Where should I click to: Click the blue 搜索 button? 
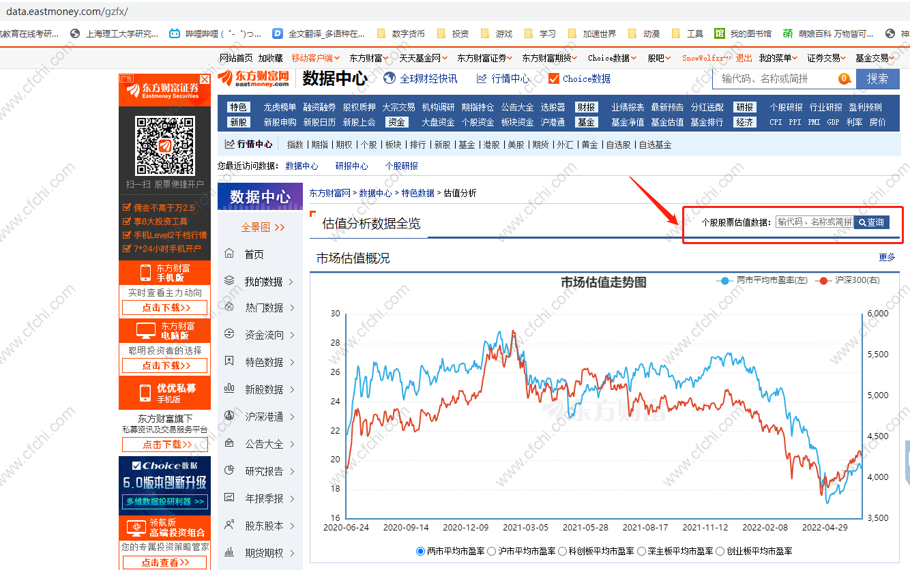pyautogui.click(x=878, y=78)
